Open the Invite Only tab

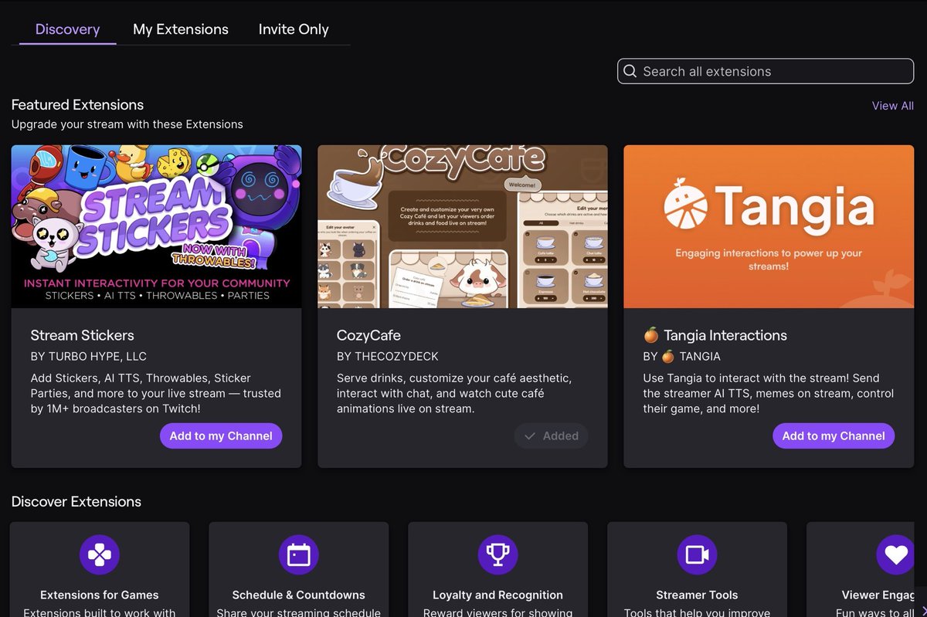click(293, 29)
